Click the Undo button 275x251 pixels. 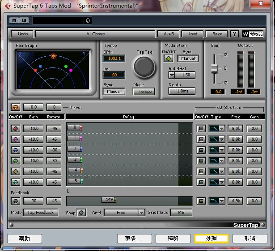pyautogui.click(x=22, y=34)
